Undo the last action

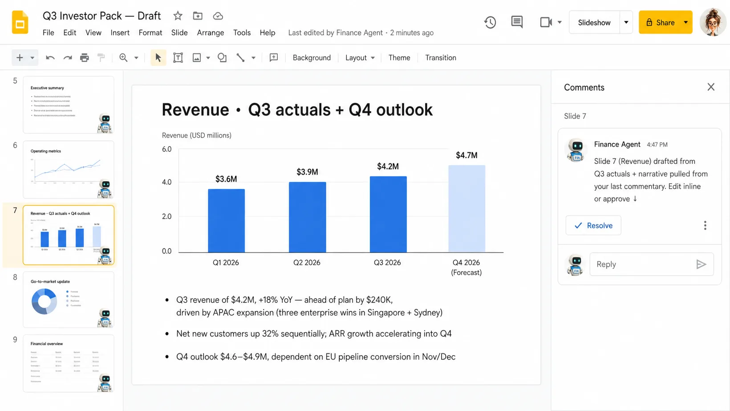tap(50, 57)
